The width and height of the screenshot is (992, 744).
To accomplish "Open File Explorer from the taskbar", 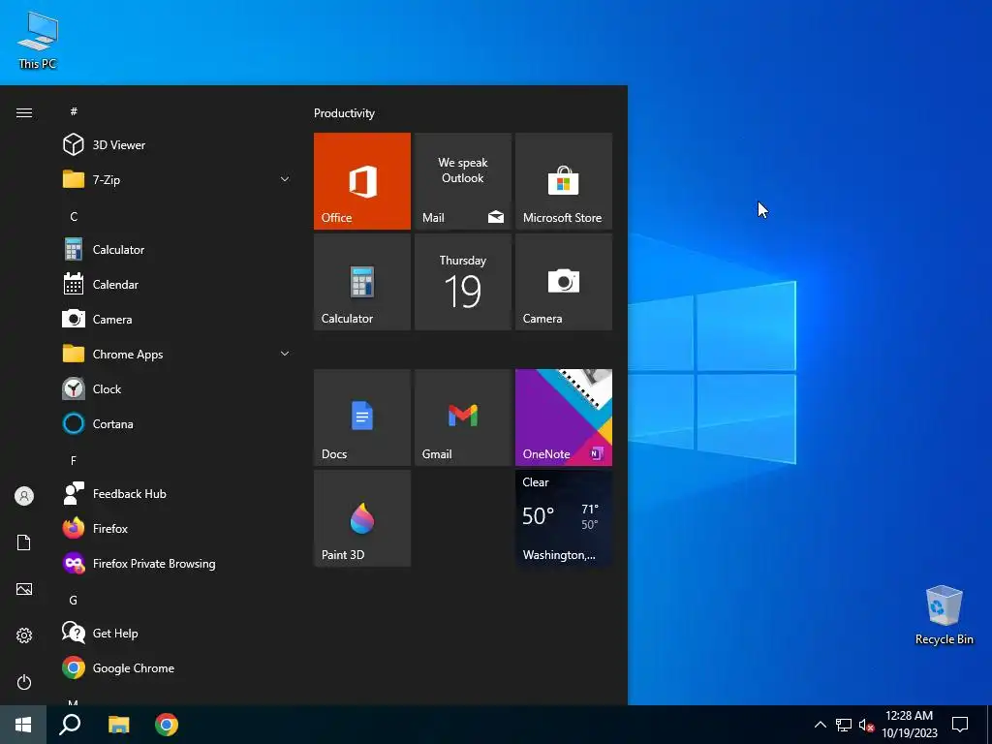I will click(x=118, y=725).
